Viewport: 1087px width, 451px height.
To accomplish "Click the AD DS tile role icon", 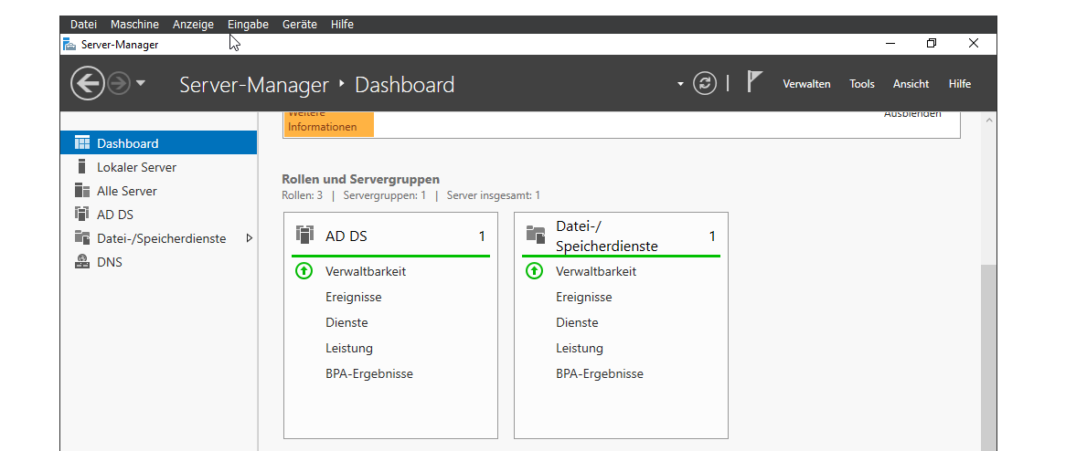I will [x=304, y=234].
